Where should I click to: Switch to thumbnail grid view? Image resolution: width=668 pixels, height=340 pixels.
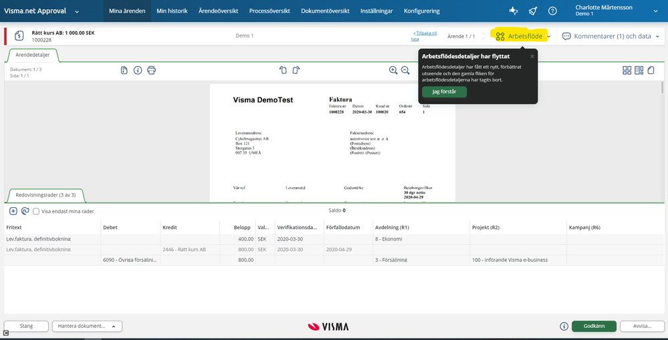pyautogui.click(x=627, y=70)
